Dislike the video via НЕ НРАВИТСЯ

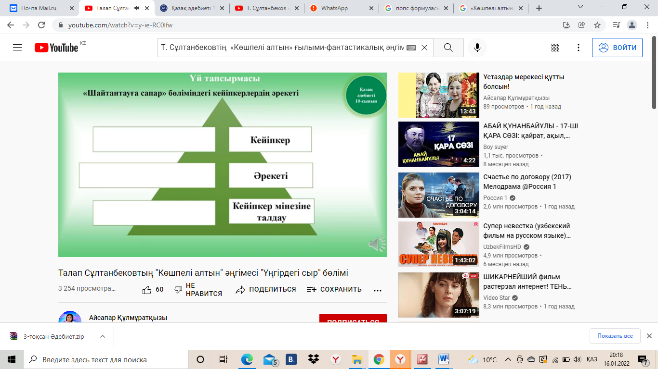pos(198,290)
